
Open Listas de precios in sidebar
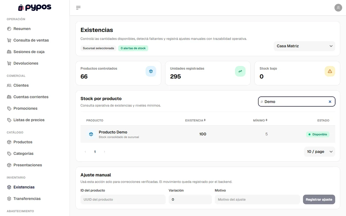tap(29, 120)
